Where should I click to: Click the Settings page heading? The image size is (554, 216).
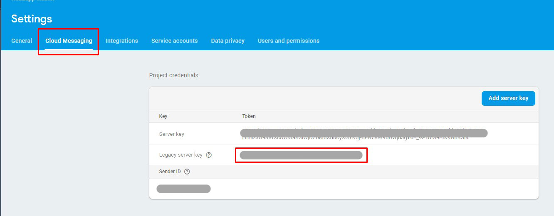(x=32, y=19)
